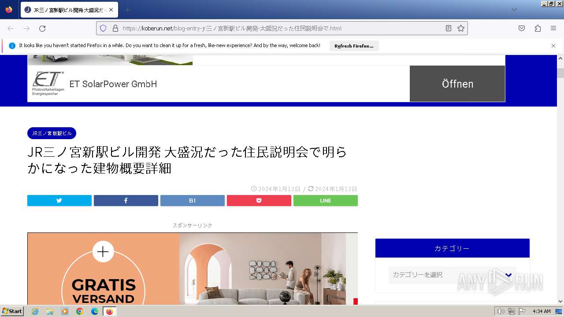Launch Internet Explorer from the taskbar
This screenshot has height=317, width=564.
coord(35,311)
